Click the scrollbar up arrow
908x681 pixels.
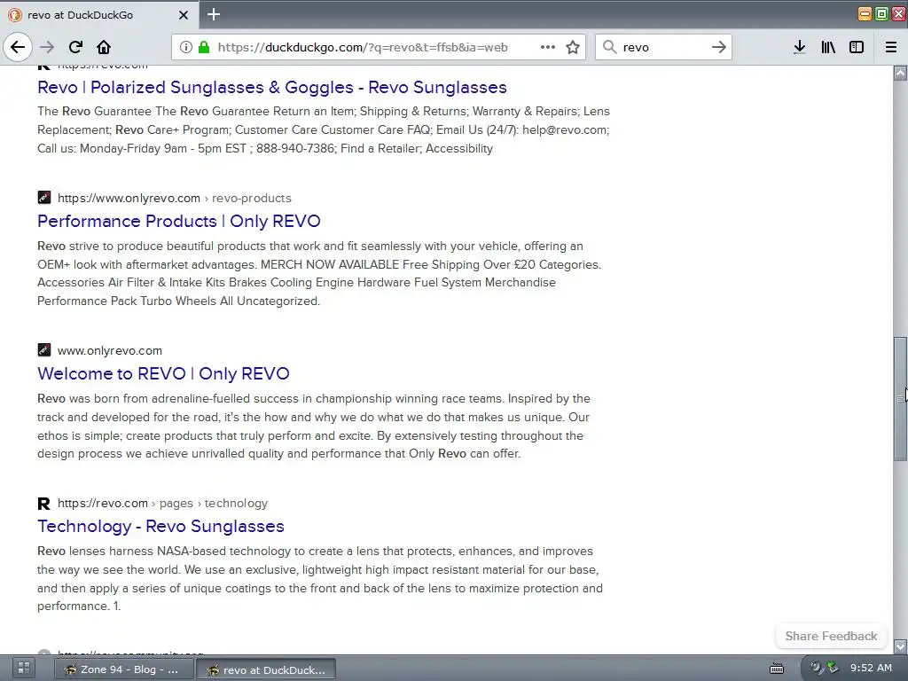click(x=900, y=73)
